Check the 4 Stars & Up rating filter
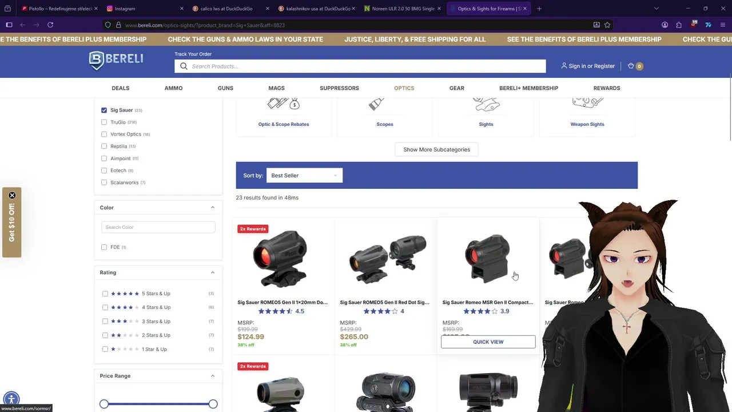The height and width of the screenshot is (412, 732). tap(105, 307)
